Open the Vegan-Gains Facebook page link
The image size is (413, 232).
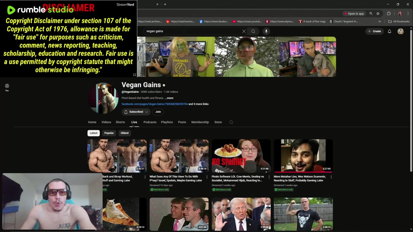155,104
